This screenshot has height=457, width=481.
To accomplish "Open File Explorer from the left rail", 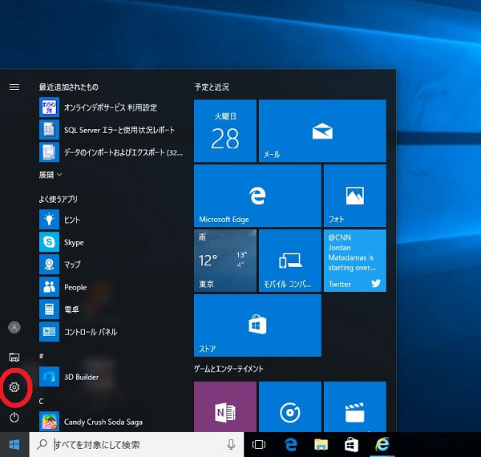I will 14,357.
